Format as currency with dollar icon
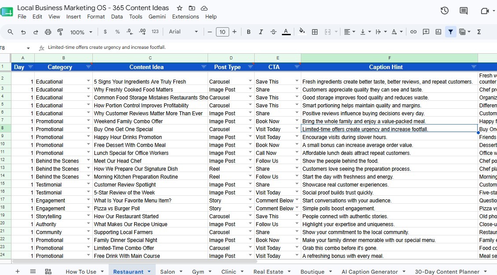The height and width of the screenshot is (275, 497). click(105, 32)
